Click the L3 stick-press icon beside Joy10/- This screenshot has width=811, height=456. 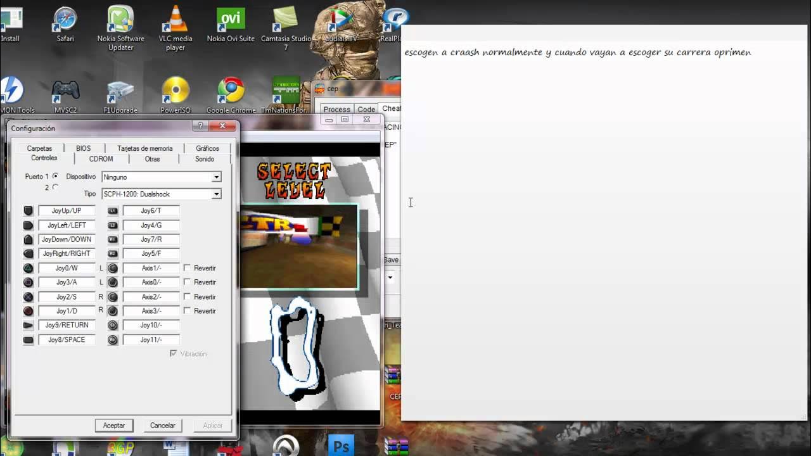pos(113,326)
